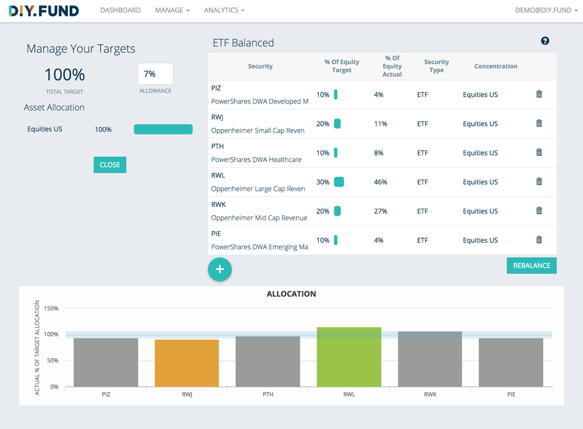Click Equities US under Asset Allocation
Screen dimensions: 583x429
(x=45, y=129)
